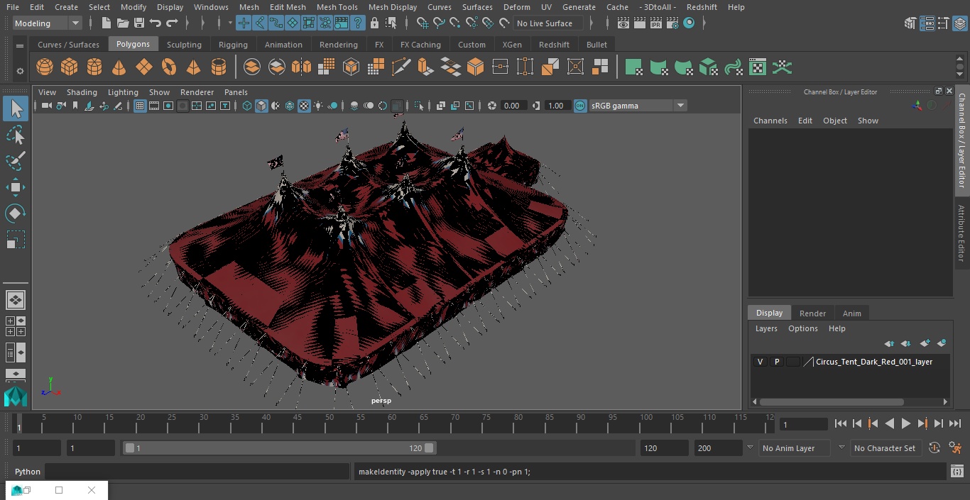Create a polygon pipe from the shelf
970x500 pixels.
(x=219, y=67)
